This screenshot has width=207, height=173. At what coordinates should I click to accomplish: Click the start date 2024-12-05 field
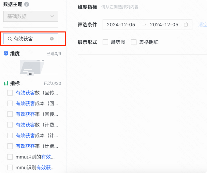121,25
